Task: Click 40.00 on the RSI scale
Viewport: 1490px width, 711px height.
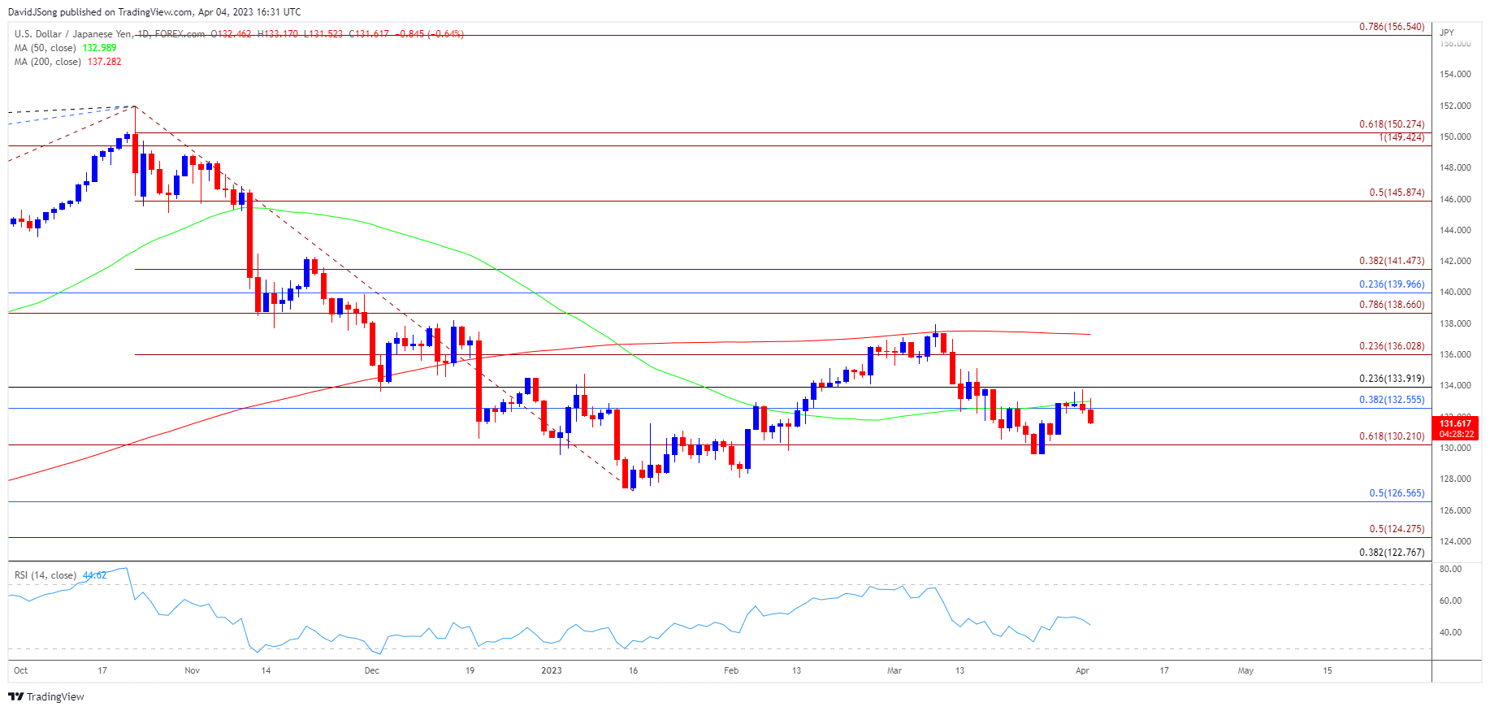Action: [x=1450, y=632]
